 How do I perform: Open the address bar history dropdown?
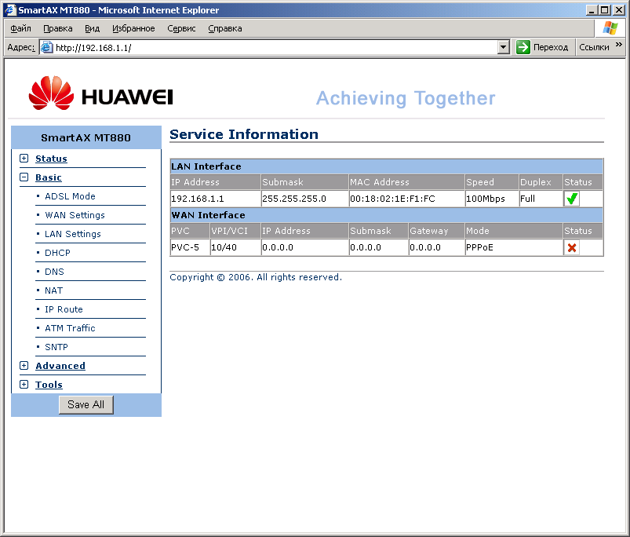tap(504, 46)
